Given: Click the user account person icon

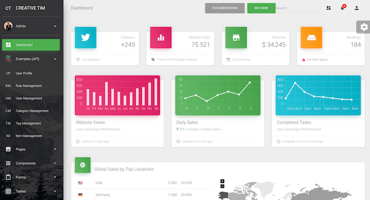Looking at the screenshot, I should click(357, 8).
